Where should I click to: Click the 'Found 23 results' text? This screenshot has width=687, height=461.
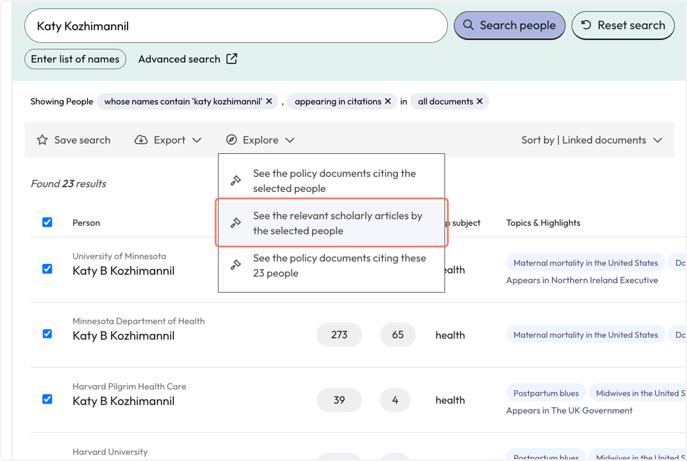click(69, 184)
